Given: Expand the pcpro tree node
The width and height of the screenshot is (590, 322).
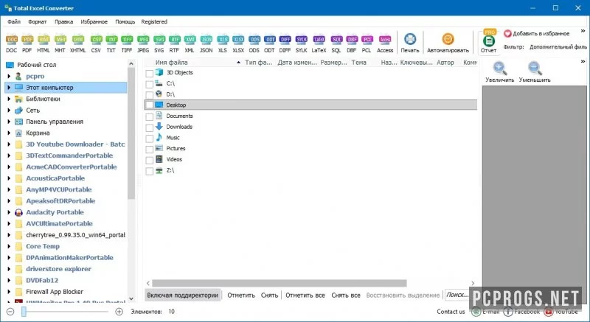Looking at the screenshot, I should point(9,77).
